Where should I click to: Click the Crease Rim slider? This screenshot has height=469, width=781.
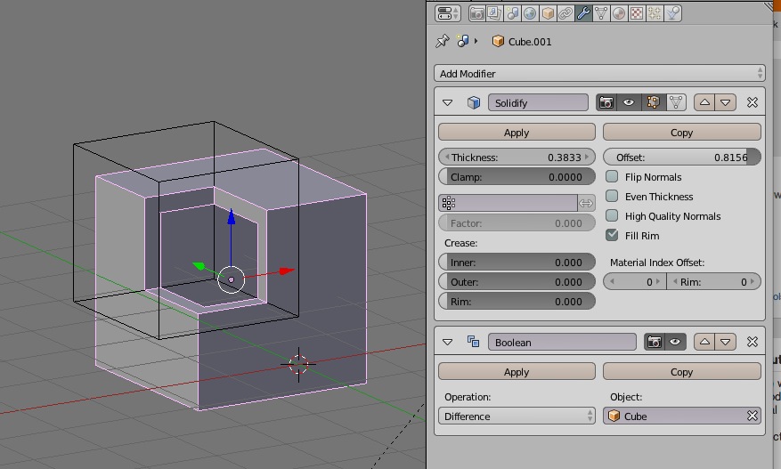pyautogui.click(x=517, y=301)
